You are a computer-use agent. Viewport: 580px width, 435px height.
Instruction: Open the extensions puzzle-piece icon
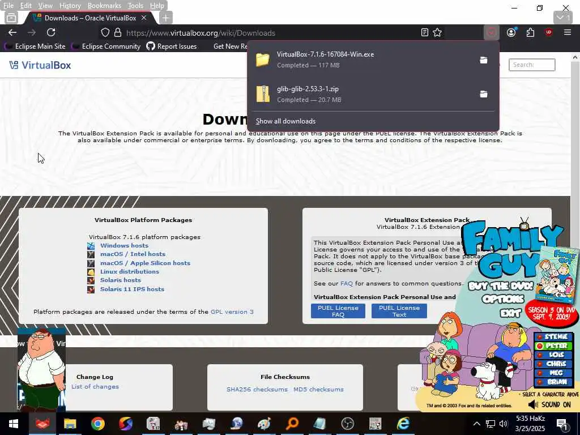tap(530, 32)
